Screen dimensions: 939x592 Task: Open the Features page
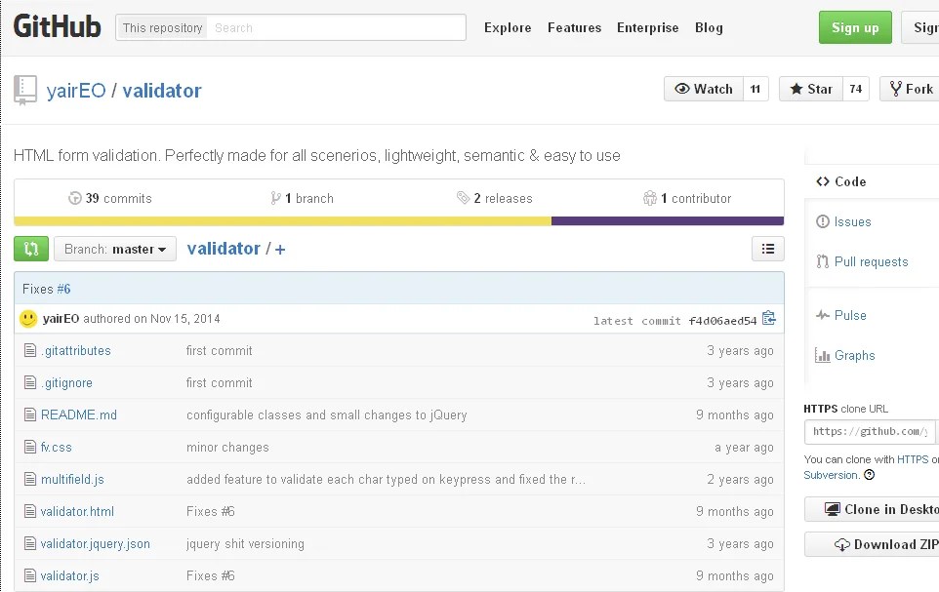[x=574, y=27]
